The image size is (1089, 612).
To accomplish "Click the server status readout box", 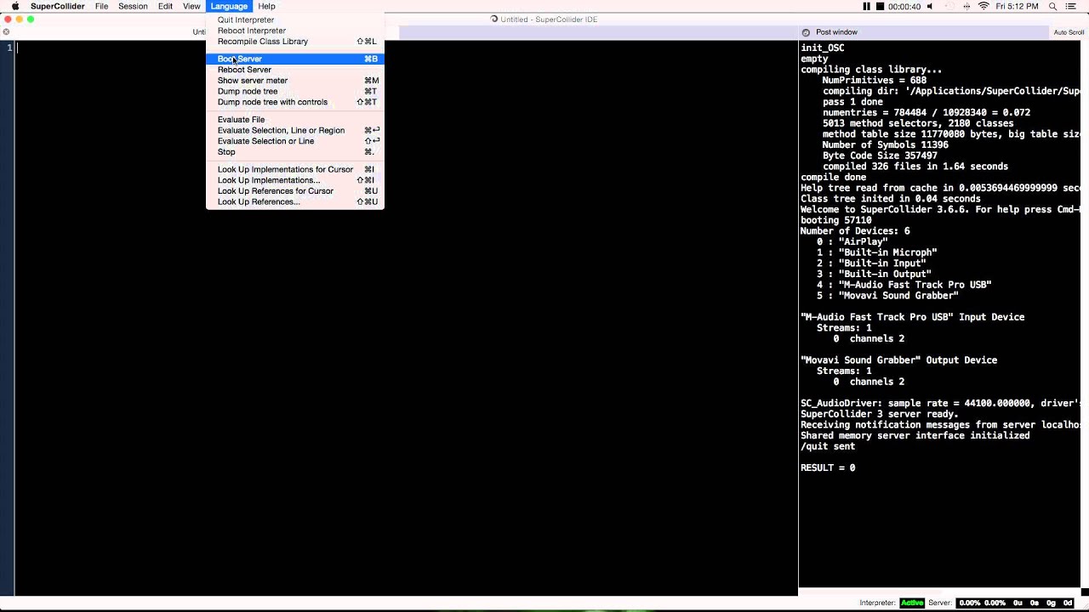I will click(x=1015, y=603).
